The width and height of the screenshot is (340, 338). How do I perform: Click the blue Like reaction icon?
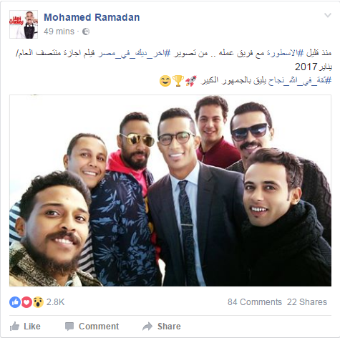coord(15,302)
